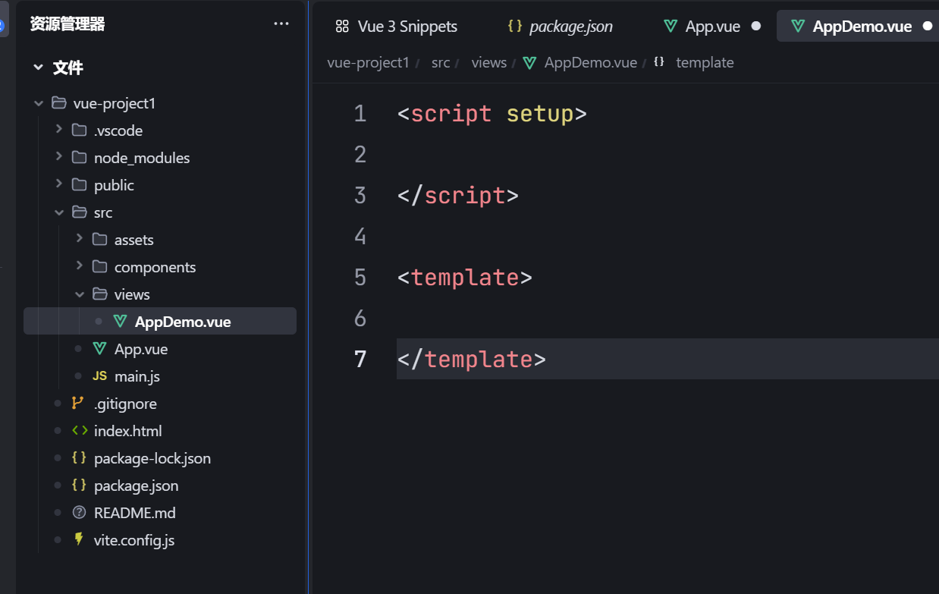Click AppDemo.vue in the breadcrumb

coord(591,62)
